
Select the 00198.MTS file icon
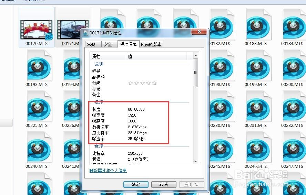(x=222, y=65)
